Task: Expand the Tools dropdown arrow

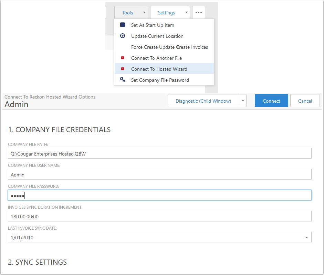Action: pyautogui.click(x=144, y=12)
